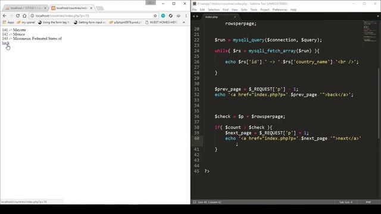381x214 pixels.
Task: Click the mysqli_query code on line 22
Action: 248,40
